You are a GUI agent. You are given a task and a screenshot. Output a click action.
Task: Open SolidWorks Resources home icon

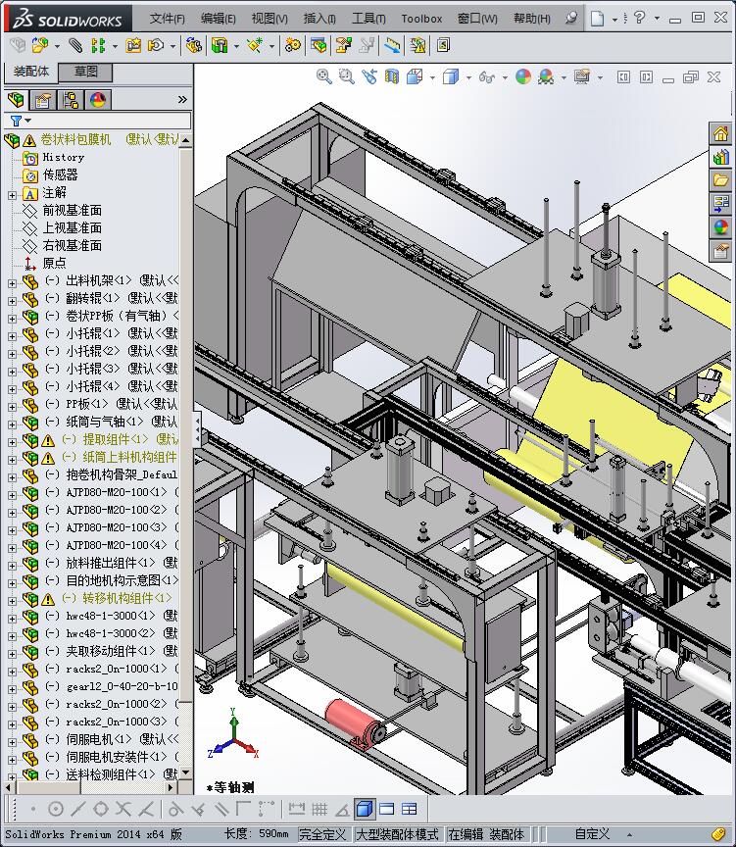point(720,133)
